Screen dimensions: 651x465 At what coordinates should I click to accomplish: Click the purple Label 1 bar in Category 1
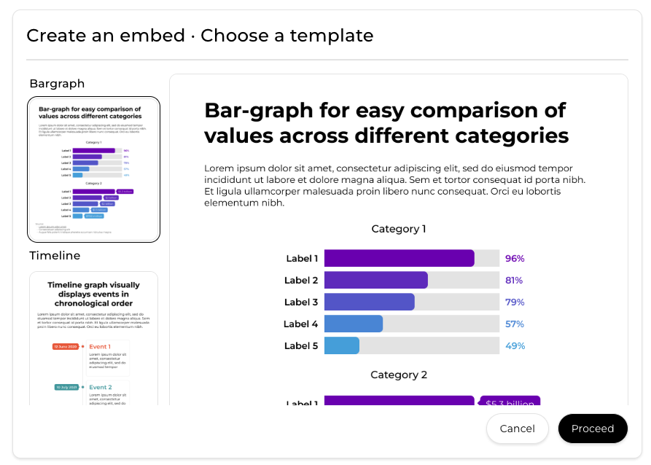399,258
